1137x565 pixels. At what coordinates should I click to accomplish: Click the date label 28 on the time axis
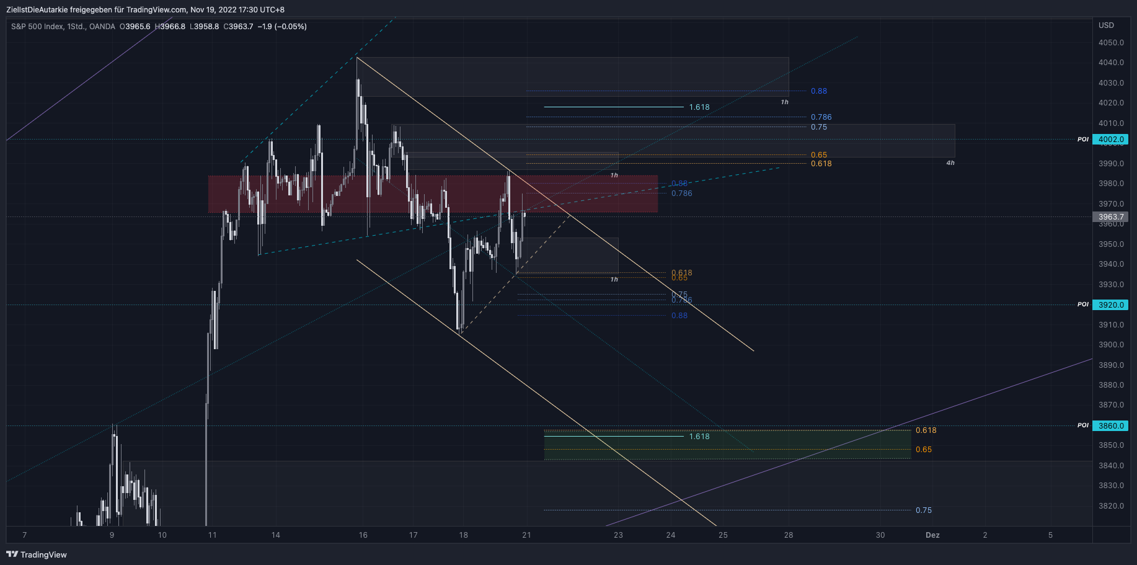[x=789, y=535]
